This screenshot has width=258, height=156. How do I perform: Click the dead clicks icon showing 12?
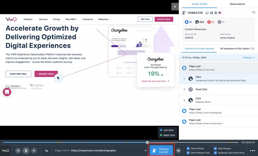click(x=219, y=22)
